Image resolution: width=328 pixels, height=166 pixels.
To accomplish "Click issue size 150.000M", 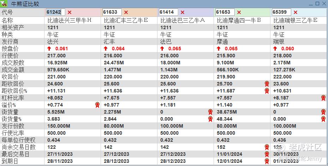I will pyautogui.click(x=59, y=126).
